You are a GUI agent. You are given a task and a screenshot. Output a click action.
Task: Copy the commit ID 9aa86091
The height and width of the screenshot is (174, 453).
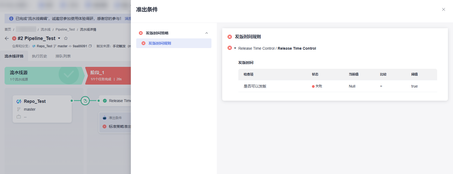(x=90, y=46)
